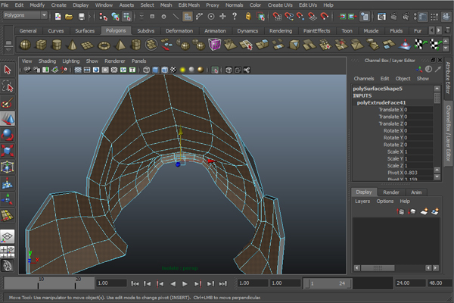Viewport: 454px width, 303px height.
Task: Toggle the viewport grid icon
Action: (x=78, y=70)
